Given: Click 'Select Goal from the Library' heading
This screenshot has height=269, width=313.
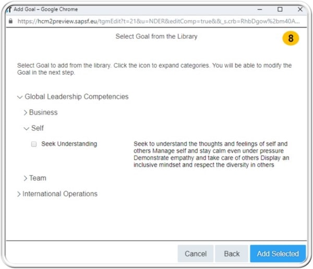Looking at the screenshot, I should [x=156, y=36].
